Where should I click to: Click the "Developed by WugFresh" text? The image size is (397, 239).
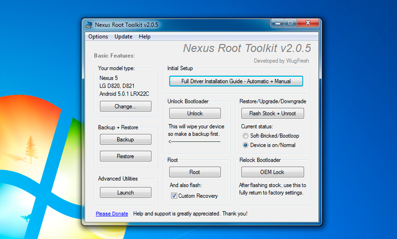pos(281,61)
